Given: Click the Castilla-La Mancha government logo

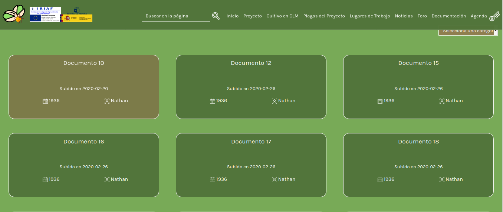Looking at the screenshot, I should click(x=77, y=14).
